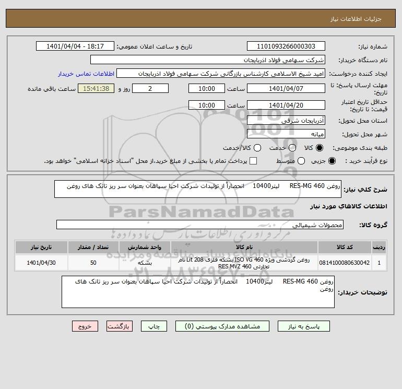Click the remaining days field showing 2

click(x=150, y=88)
